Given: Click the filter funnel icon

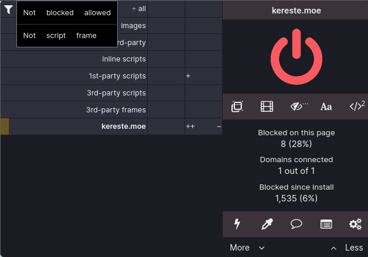Looking at the screenshot, I should (8, 9).
